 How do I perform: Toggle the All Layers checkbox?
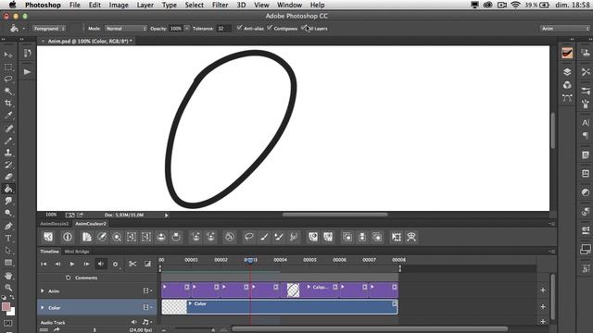click(x=303, y=28)
